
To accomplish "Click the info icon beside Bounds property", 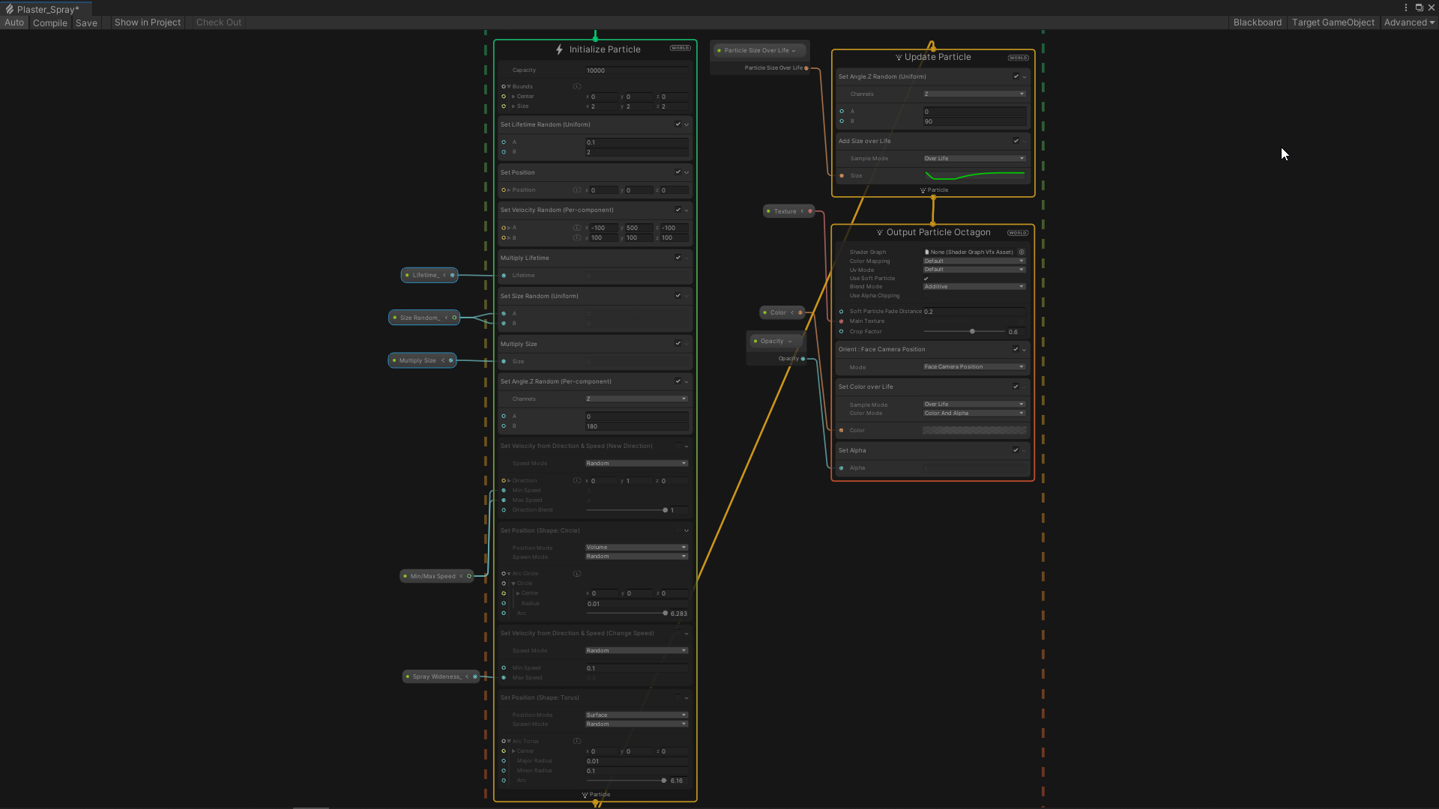I will tap(577, 86).
